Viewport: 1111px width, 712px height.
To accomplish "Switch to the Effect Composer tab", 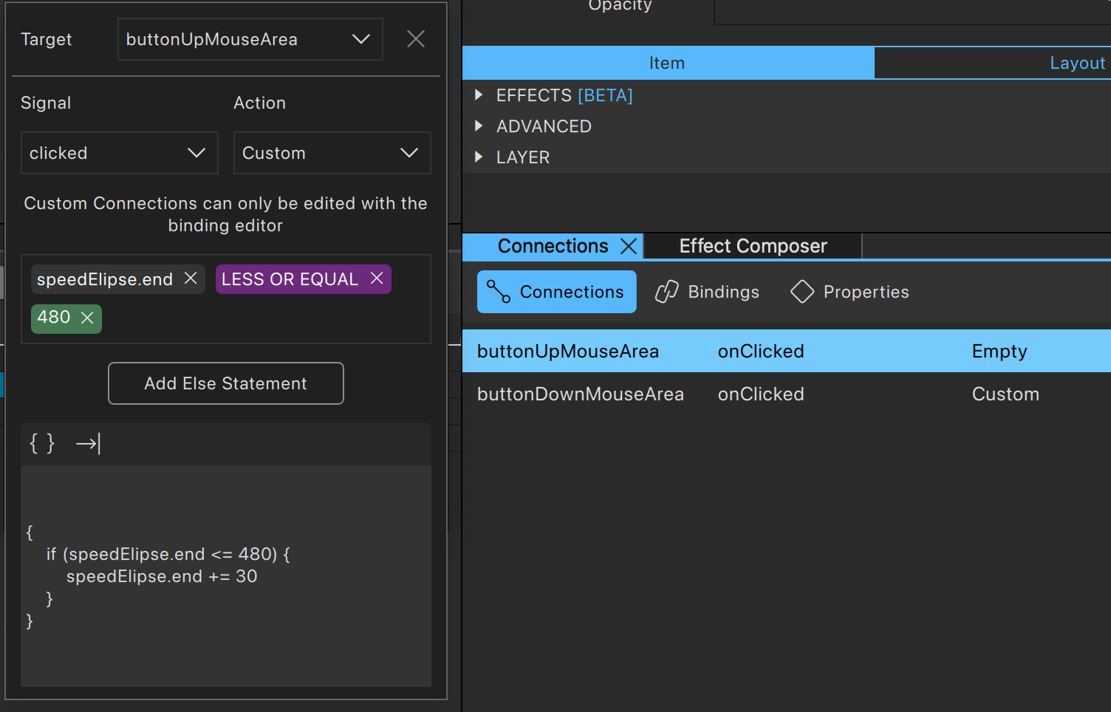I will pos(753,246).
